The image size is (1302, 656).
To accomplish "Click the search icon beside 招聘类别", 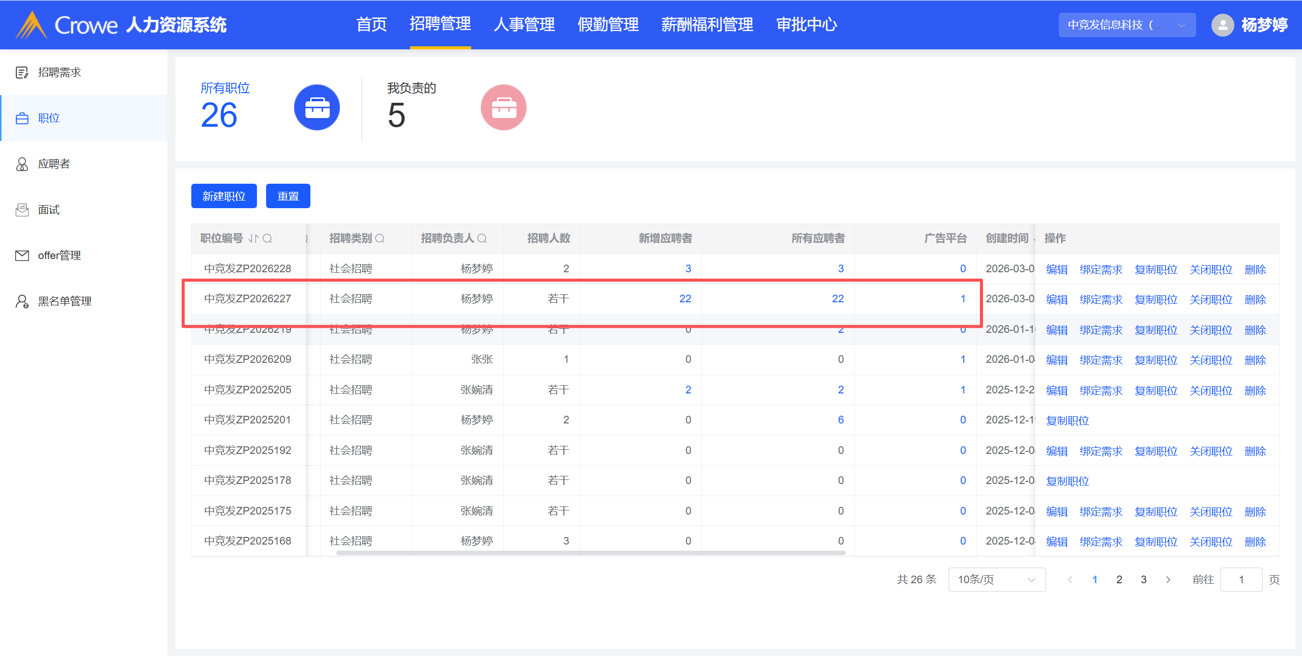I will [x=380, y=238].
